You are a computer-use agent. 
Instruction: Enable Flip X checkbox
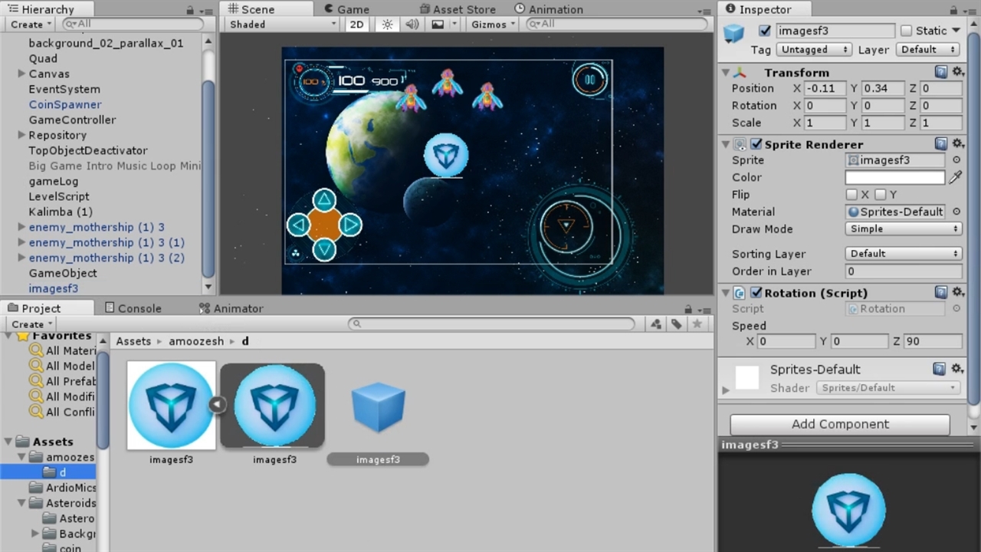click(851, 195)
